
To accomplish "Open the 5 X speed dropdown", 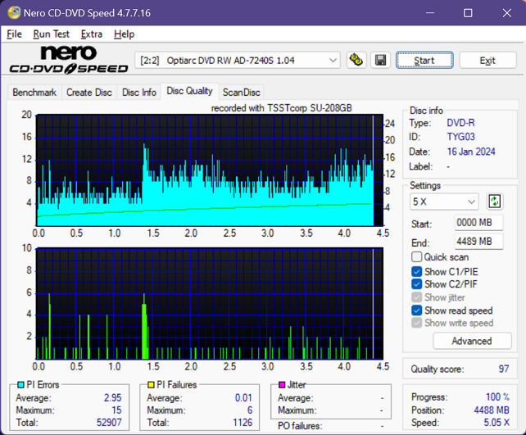I will 444,202.
